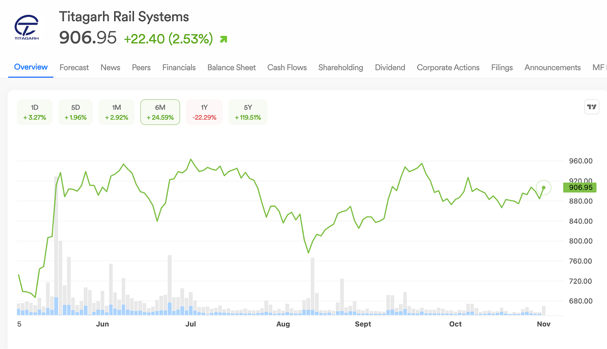Image resolution: width=607 pixels, height=349 pixels.
Task: View the Shareholding tab
Action: [341, 67]
